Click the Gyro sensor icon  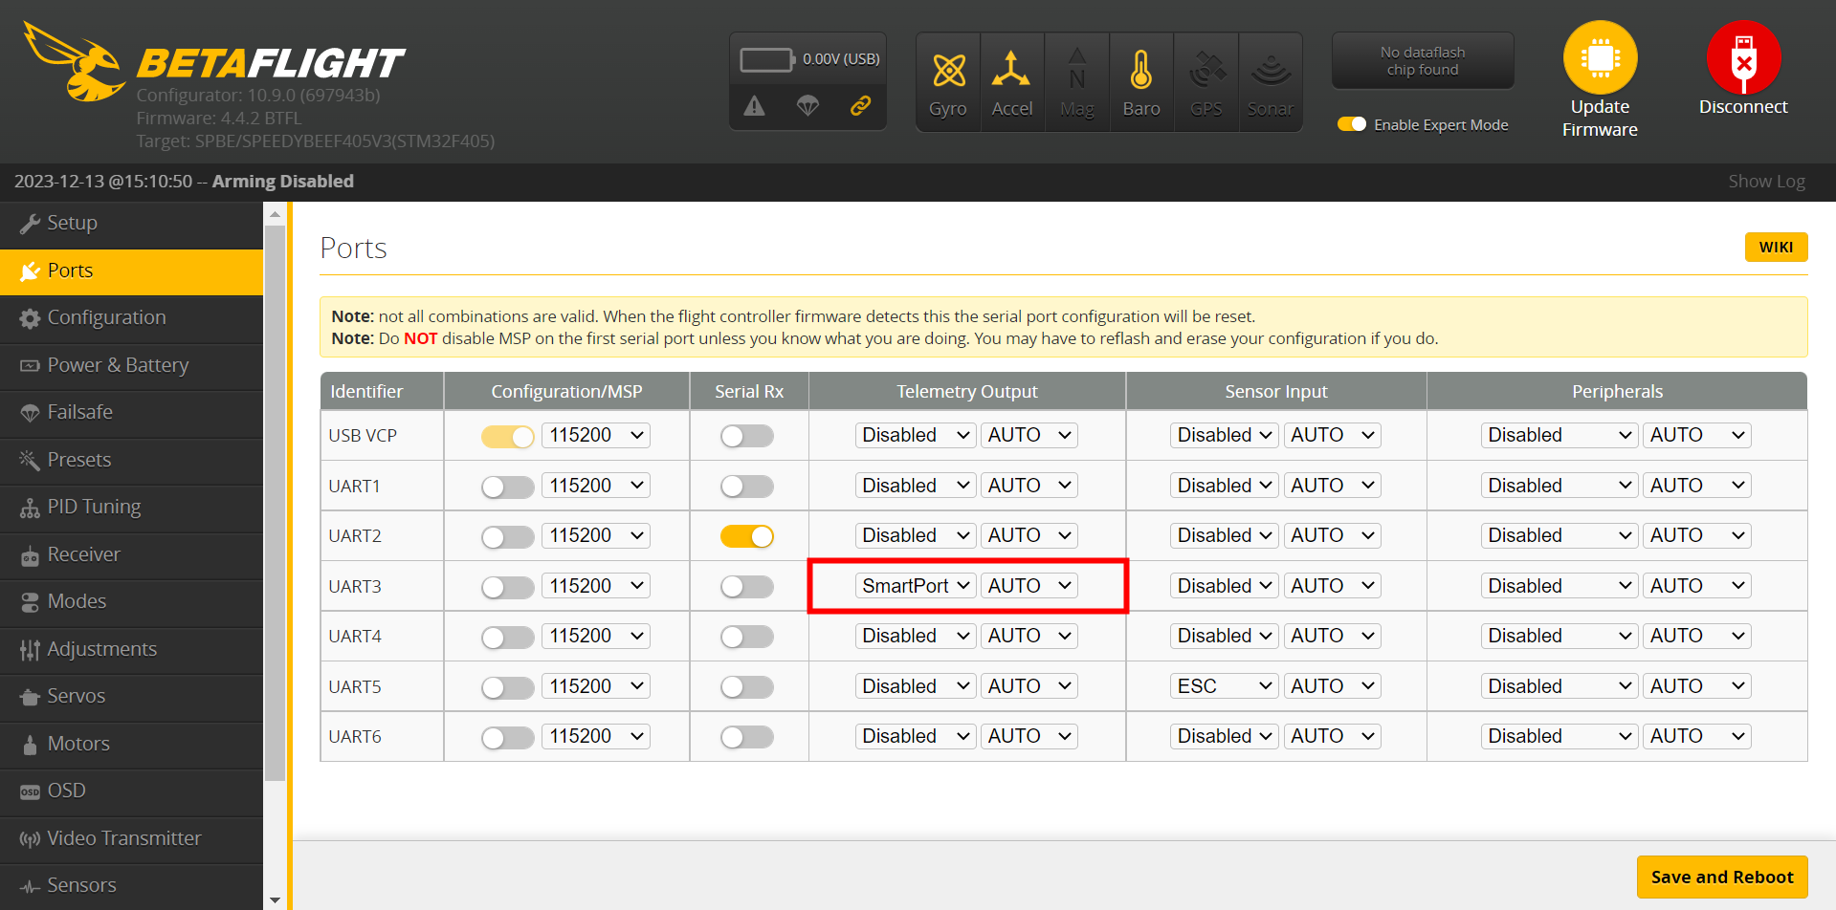tap(948, 82)
